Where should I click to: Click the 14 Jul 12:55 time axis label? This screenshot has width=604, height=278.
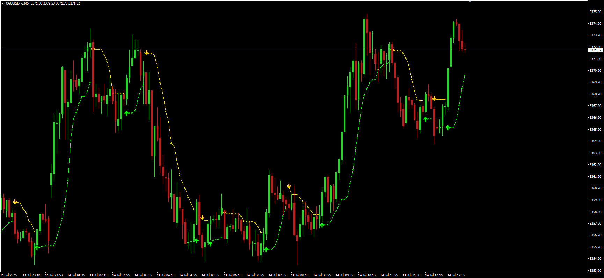coord(456,275)
